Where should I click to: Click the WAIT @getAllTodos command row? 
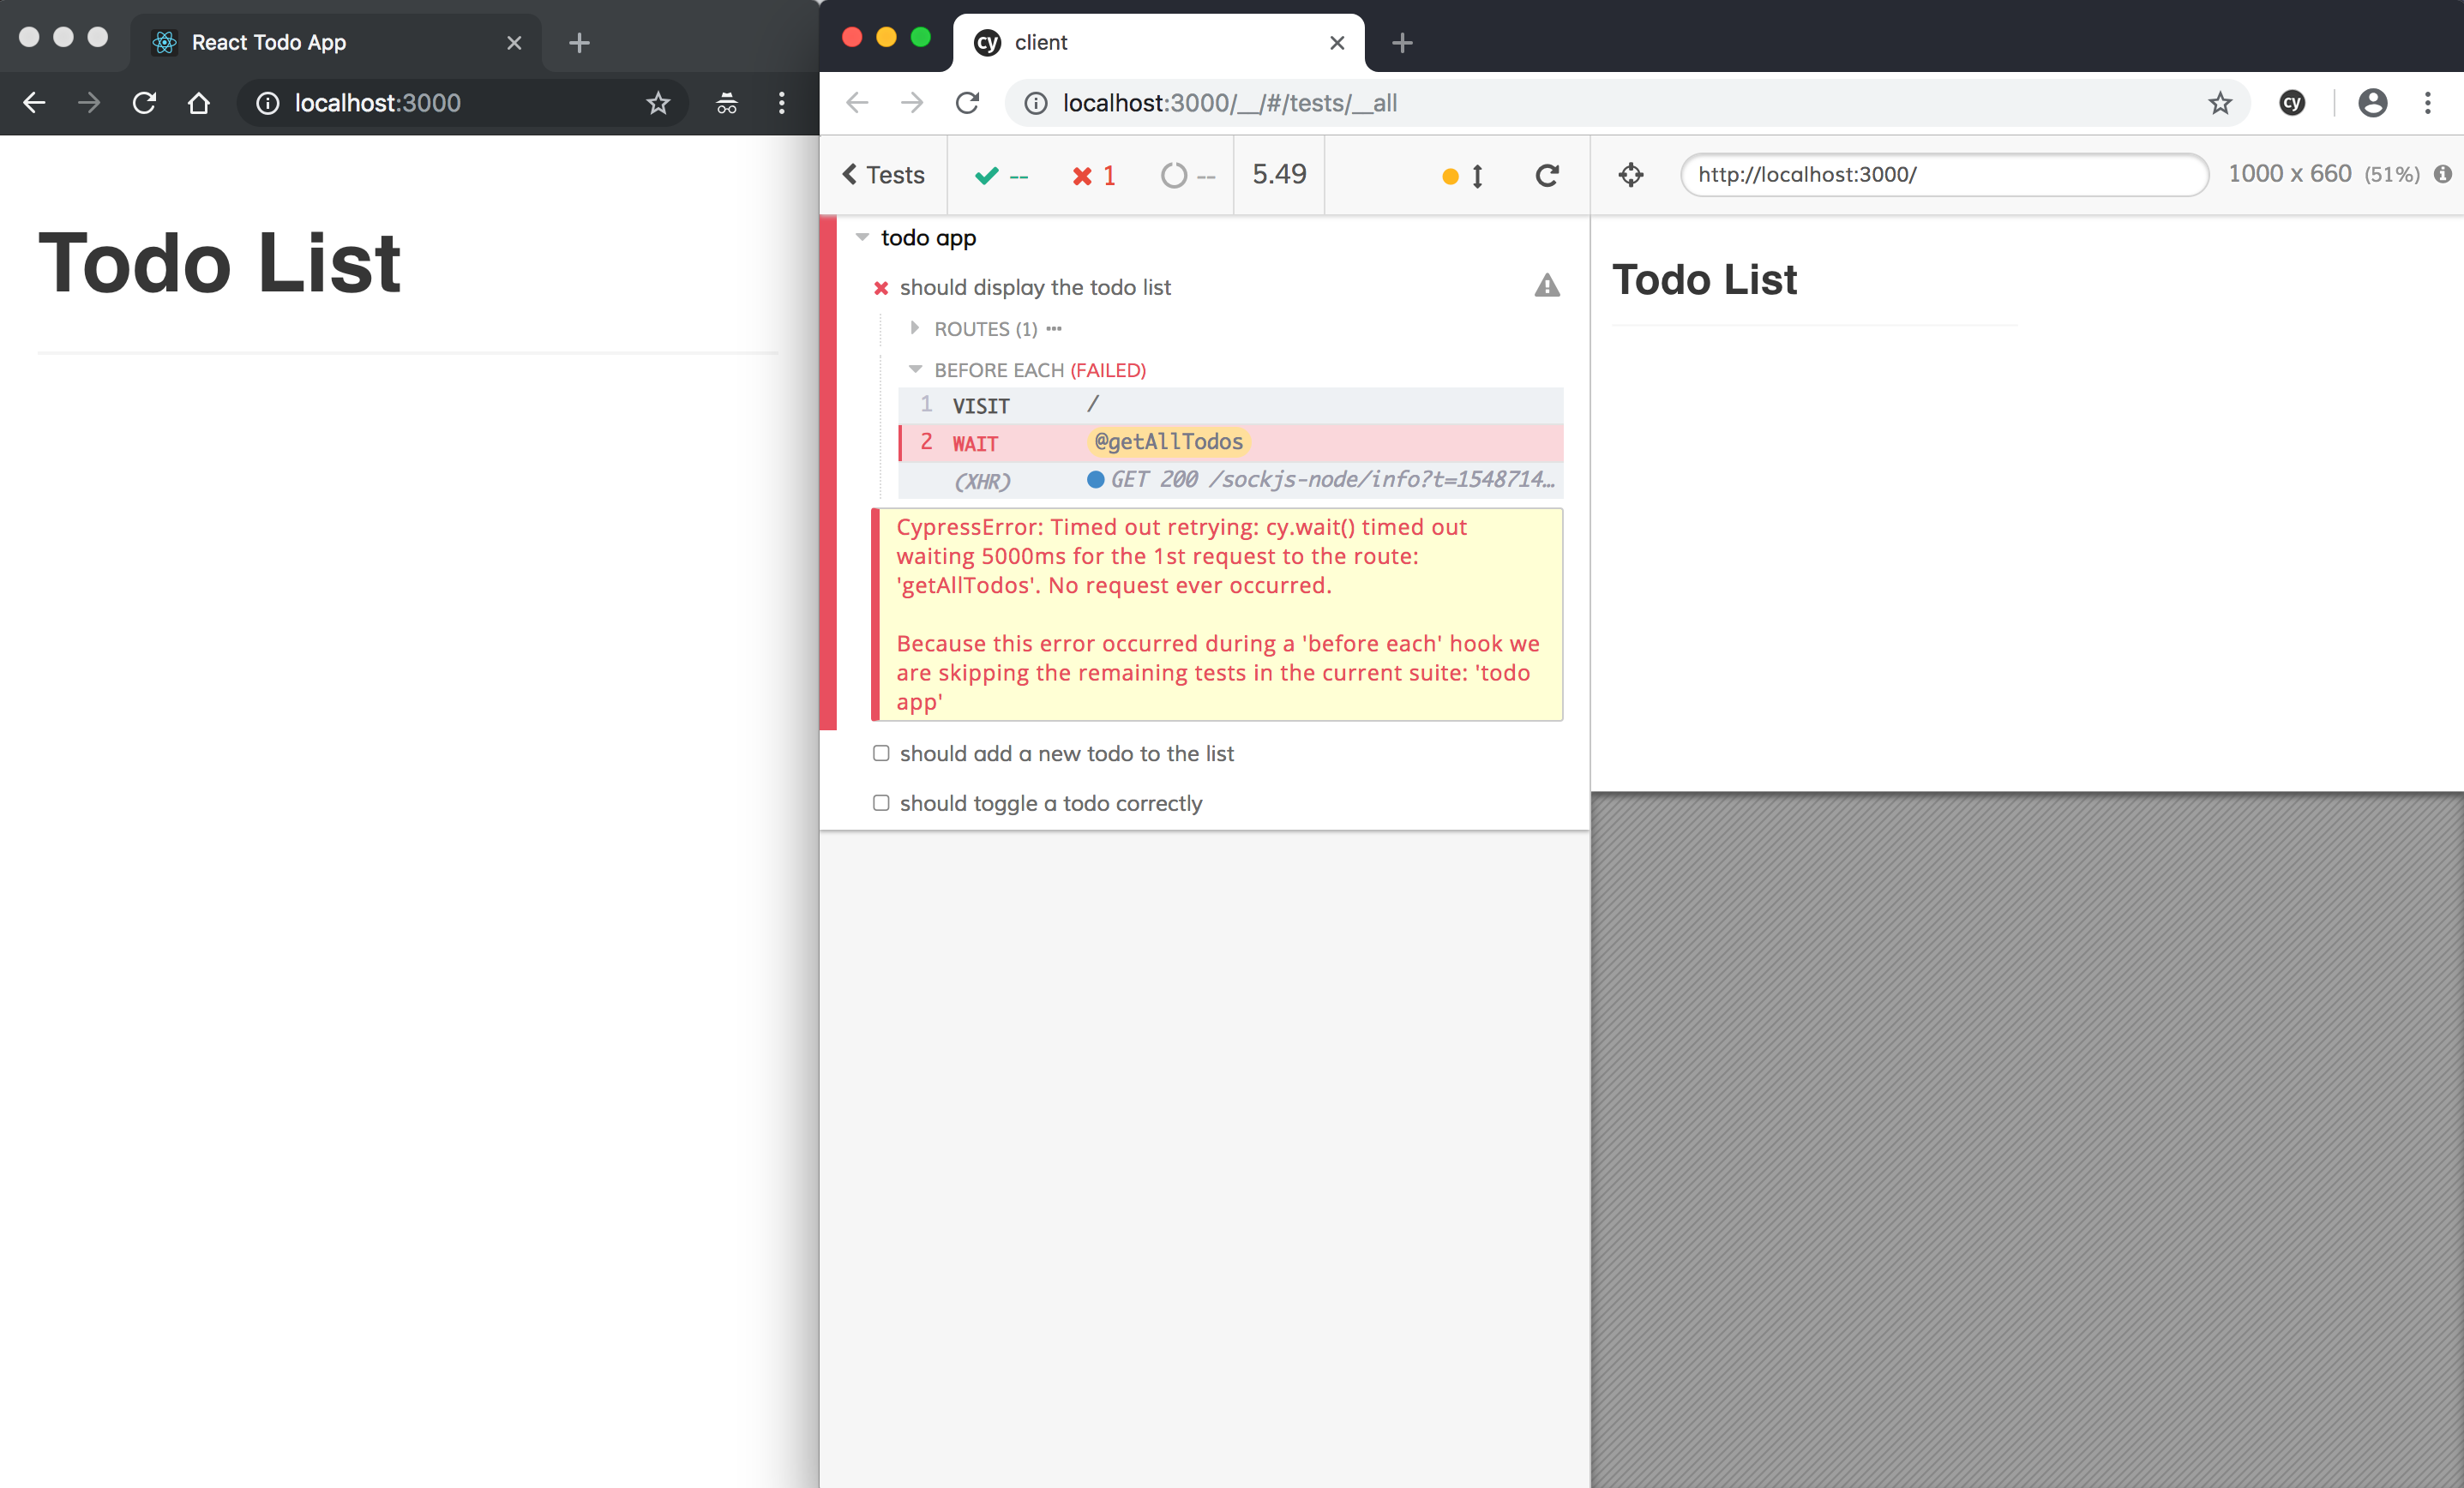coord(1230,443)
